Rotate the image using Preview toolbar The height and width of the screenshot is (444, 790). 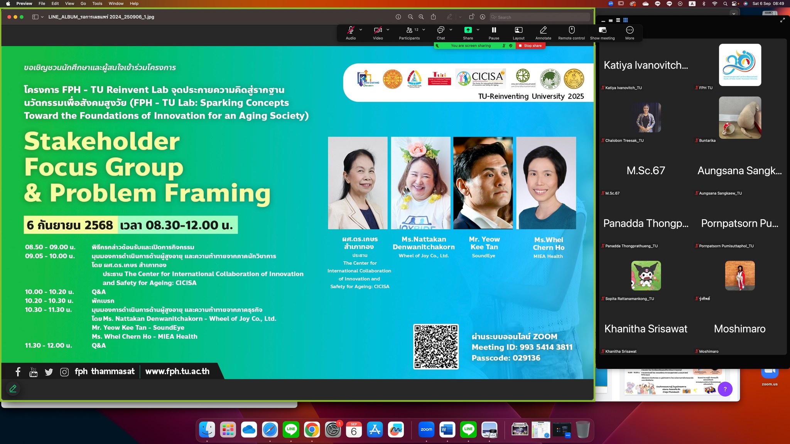[x=471, y=17]
